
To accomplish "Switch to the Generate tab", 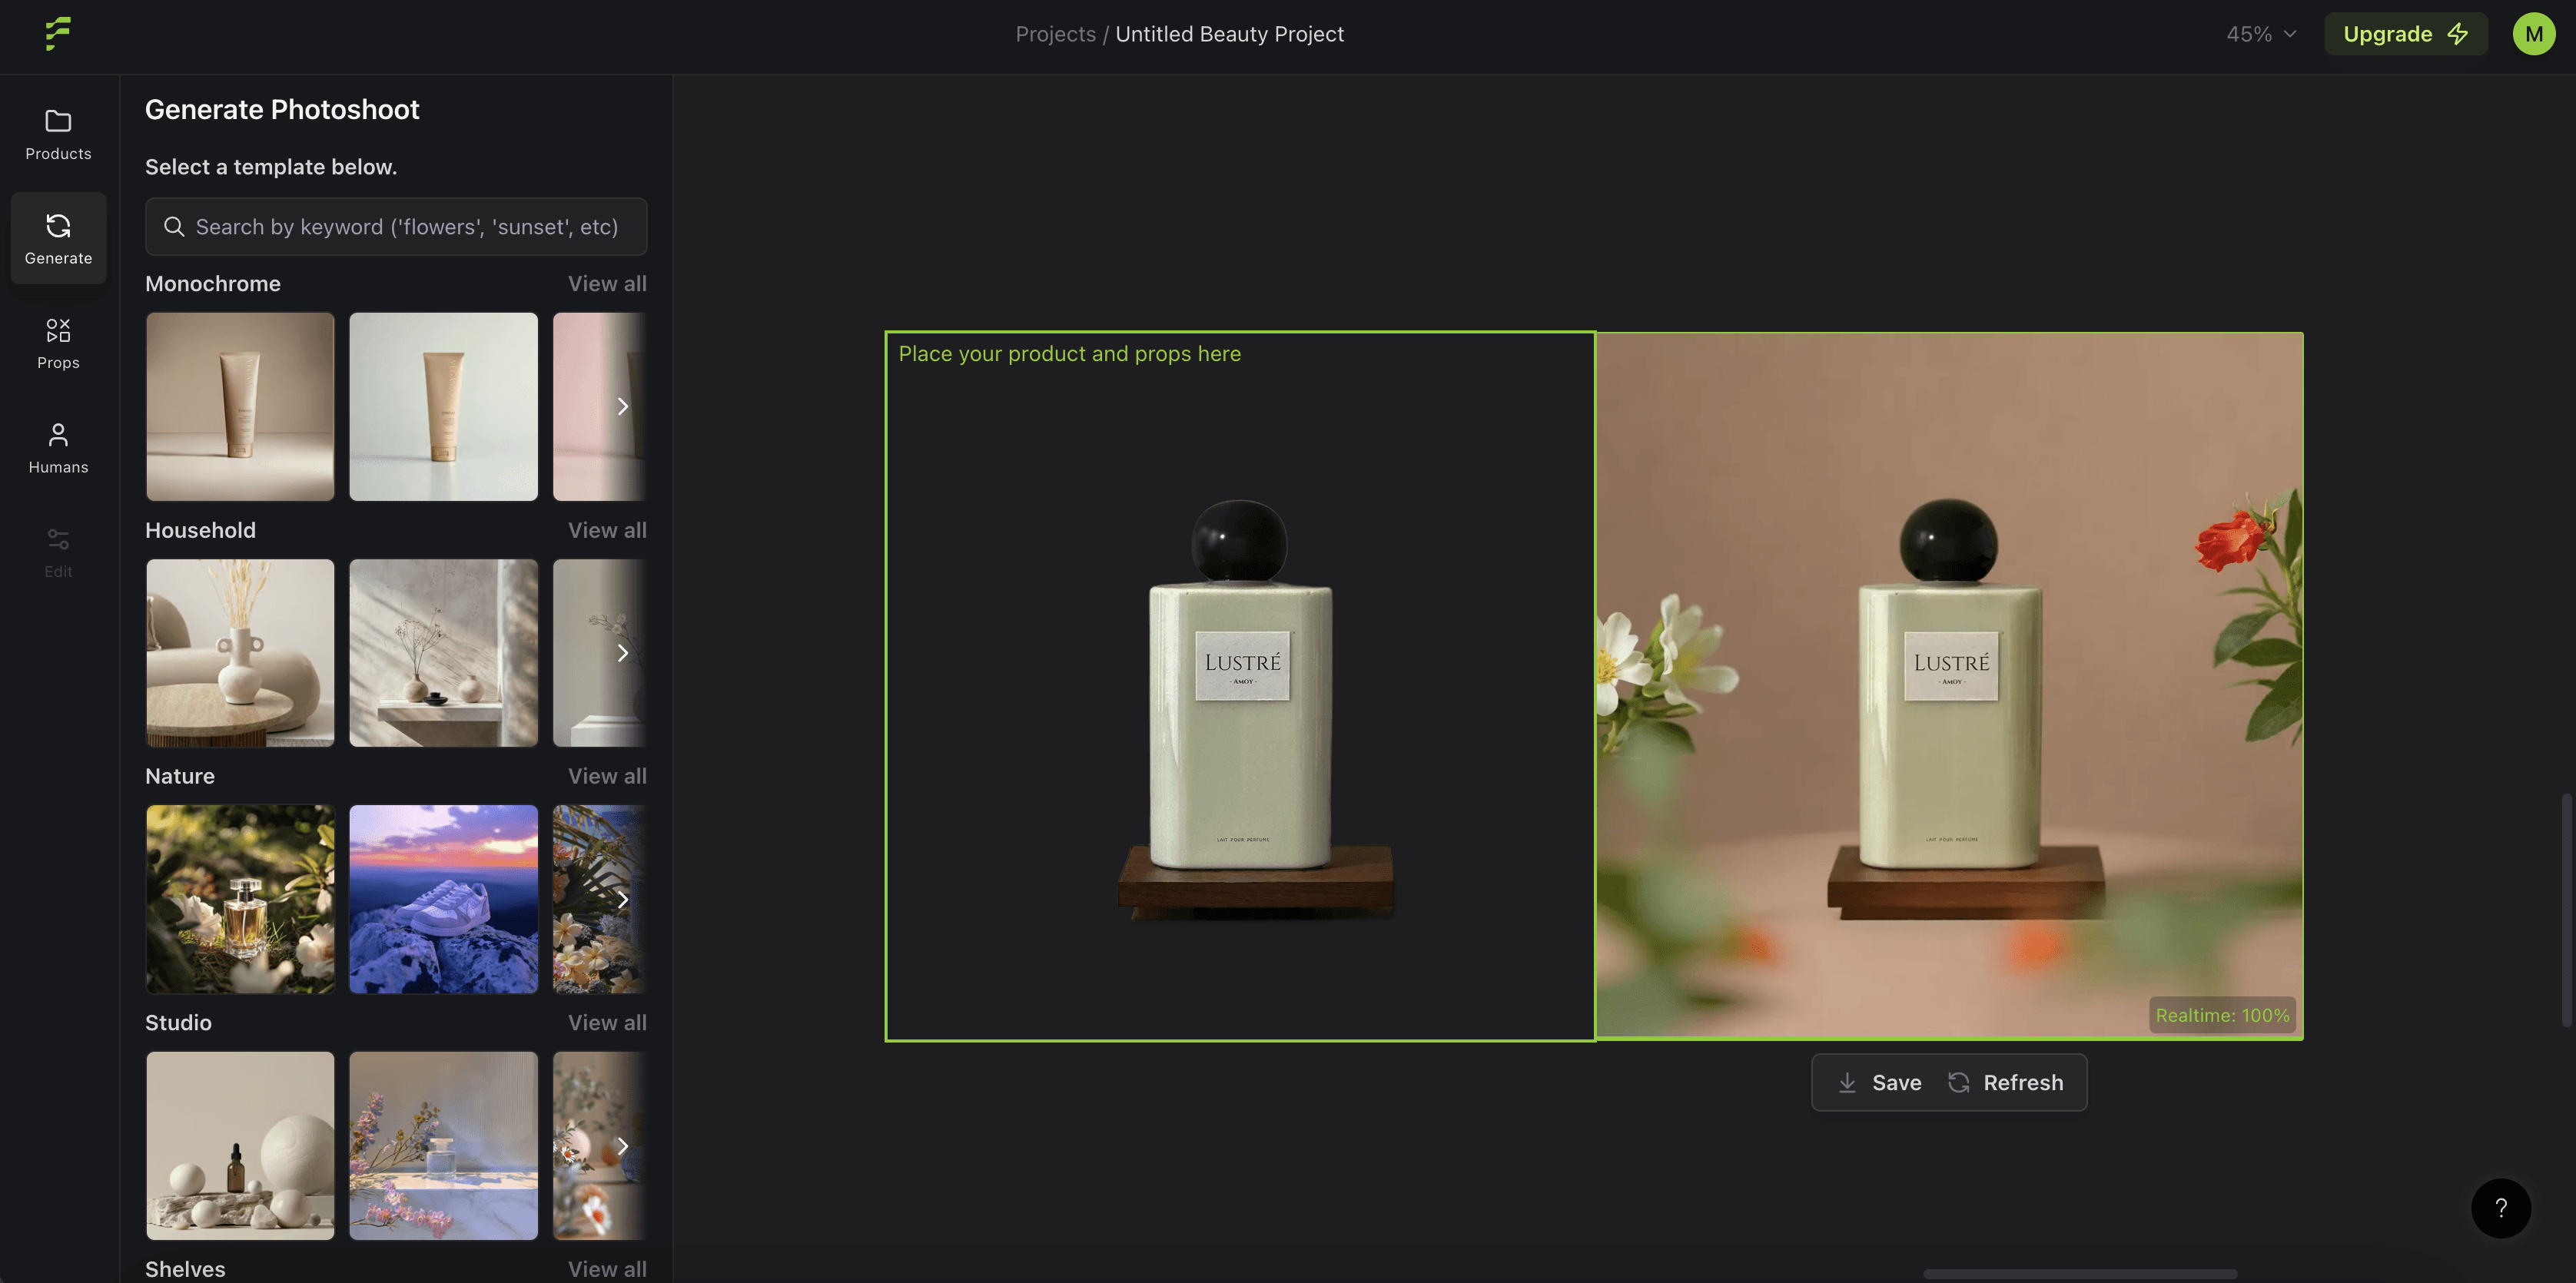I will (x=58, y=238).
